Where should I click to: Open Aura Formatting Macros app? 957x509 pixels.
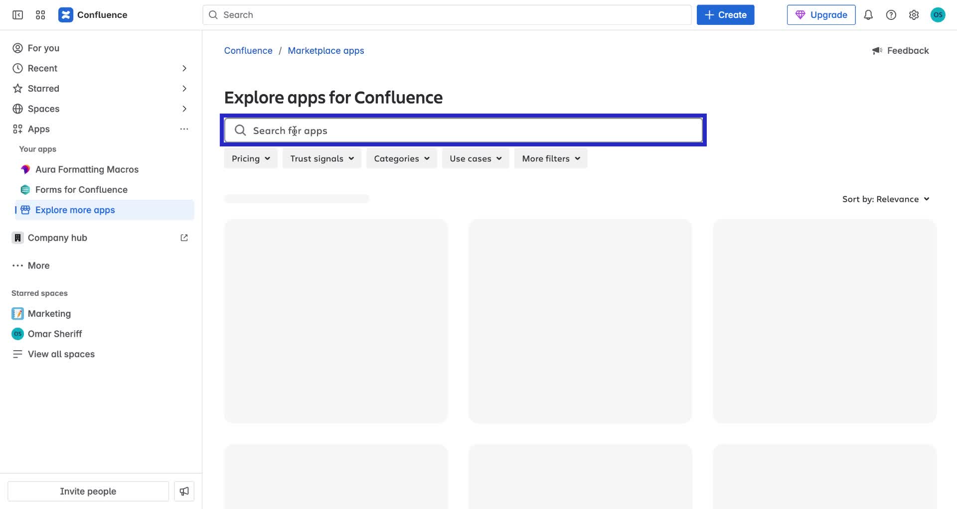tap(87, 169)
